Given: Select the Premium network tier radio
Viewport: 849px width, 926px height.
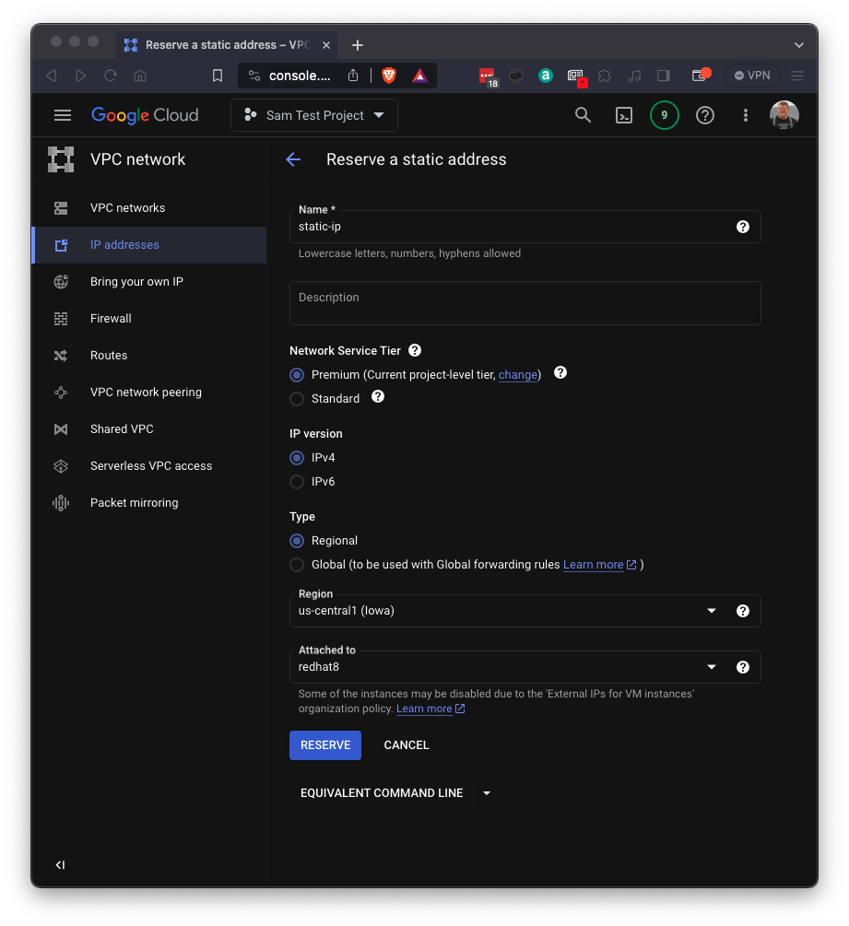Looking at the screenshot, I should [x=297, y=375].
